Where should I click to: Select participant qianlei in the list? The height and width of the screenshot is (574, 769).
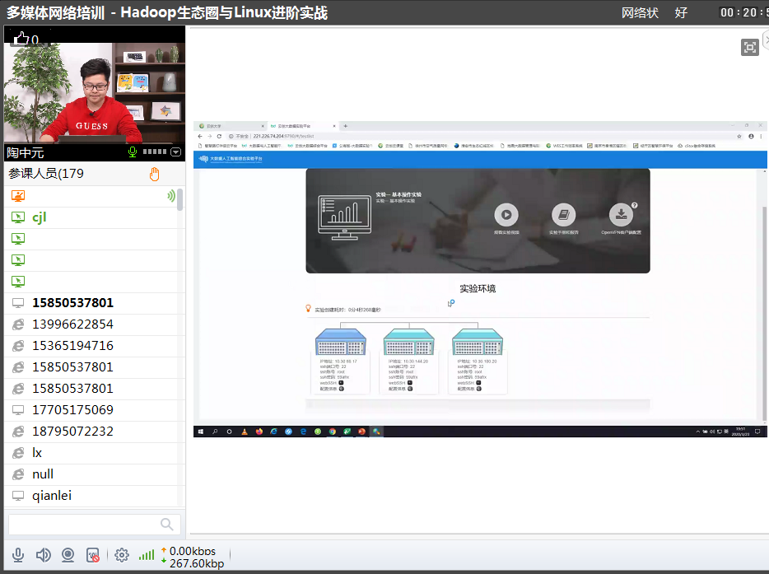pyautogui.click(x=52, y=496)
